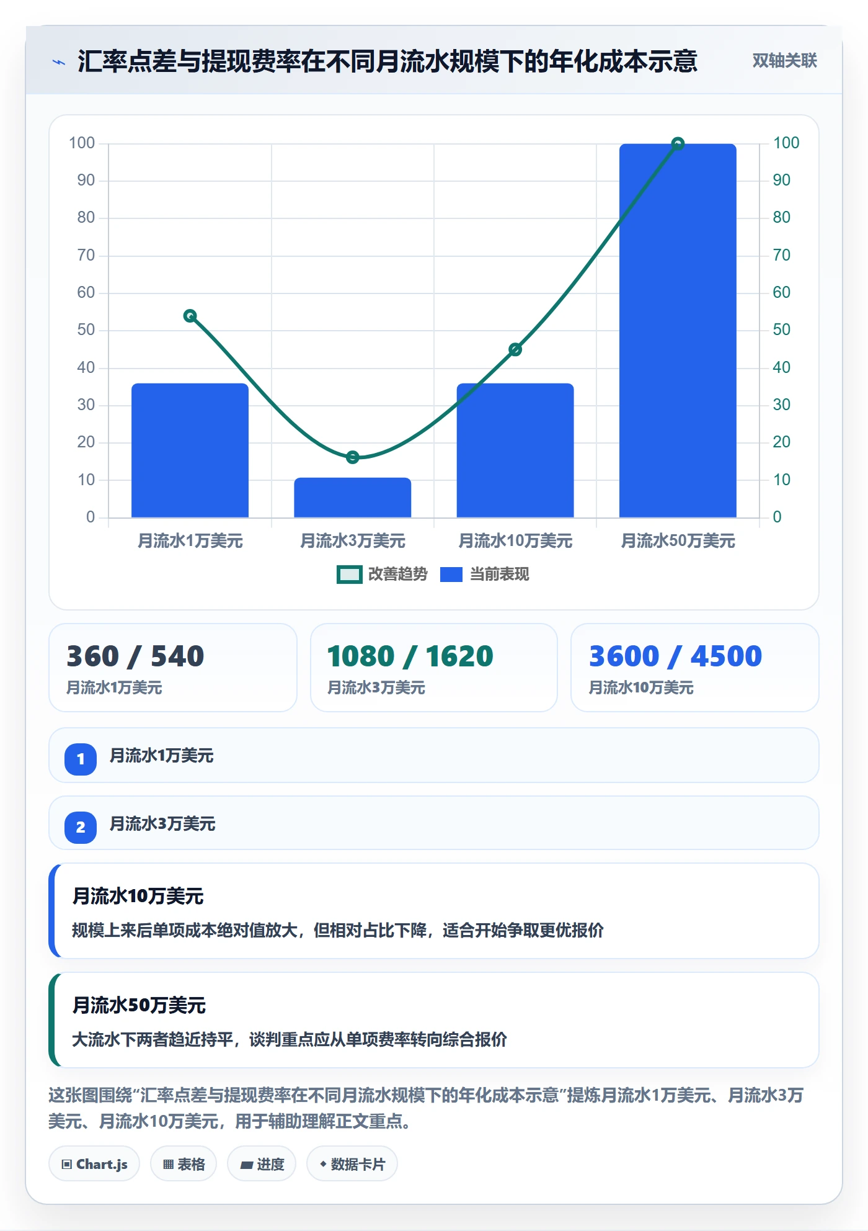868x1231 pixels.
Task: Open the 360 / 540 data card
Action: [173, 668]
